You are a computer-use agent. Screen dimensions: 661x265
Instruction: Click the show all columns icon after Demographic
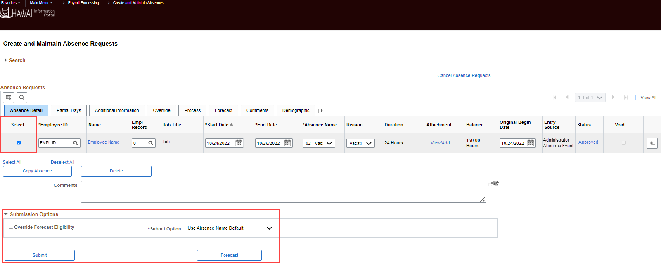coord(320,111)
